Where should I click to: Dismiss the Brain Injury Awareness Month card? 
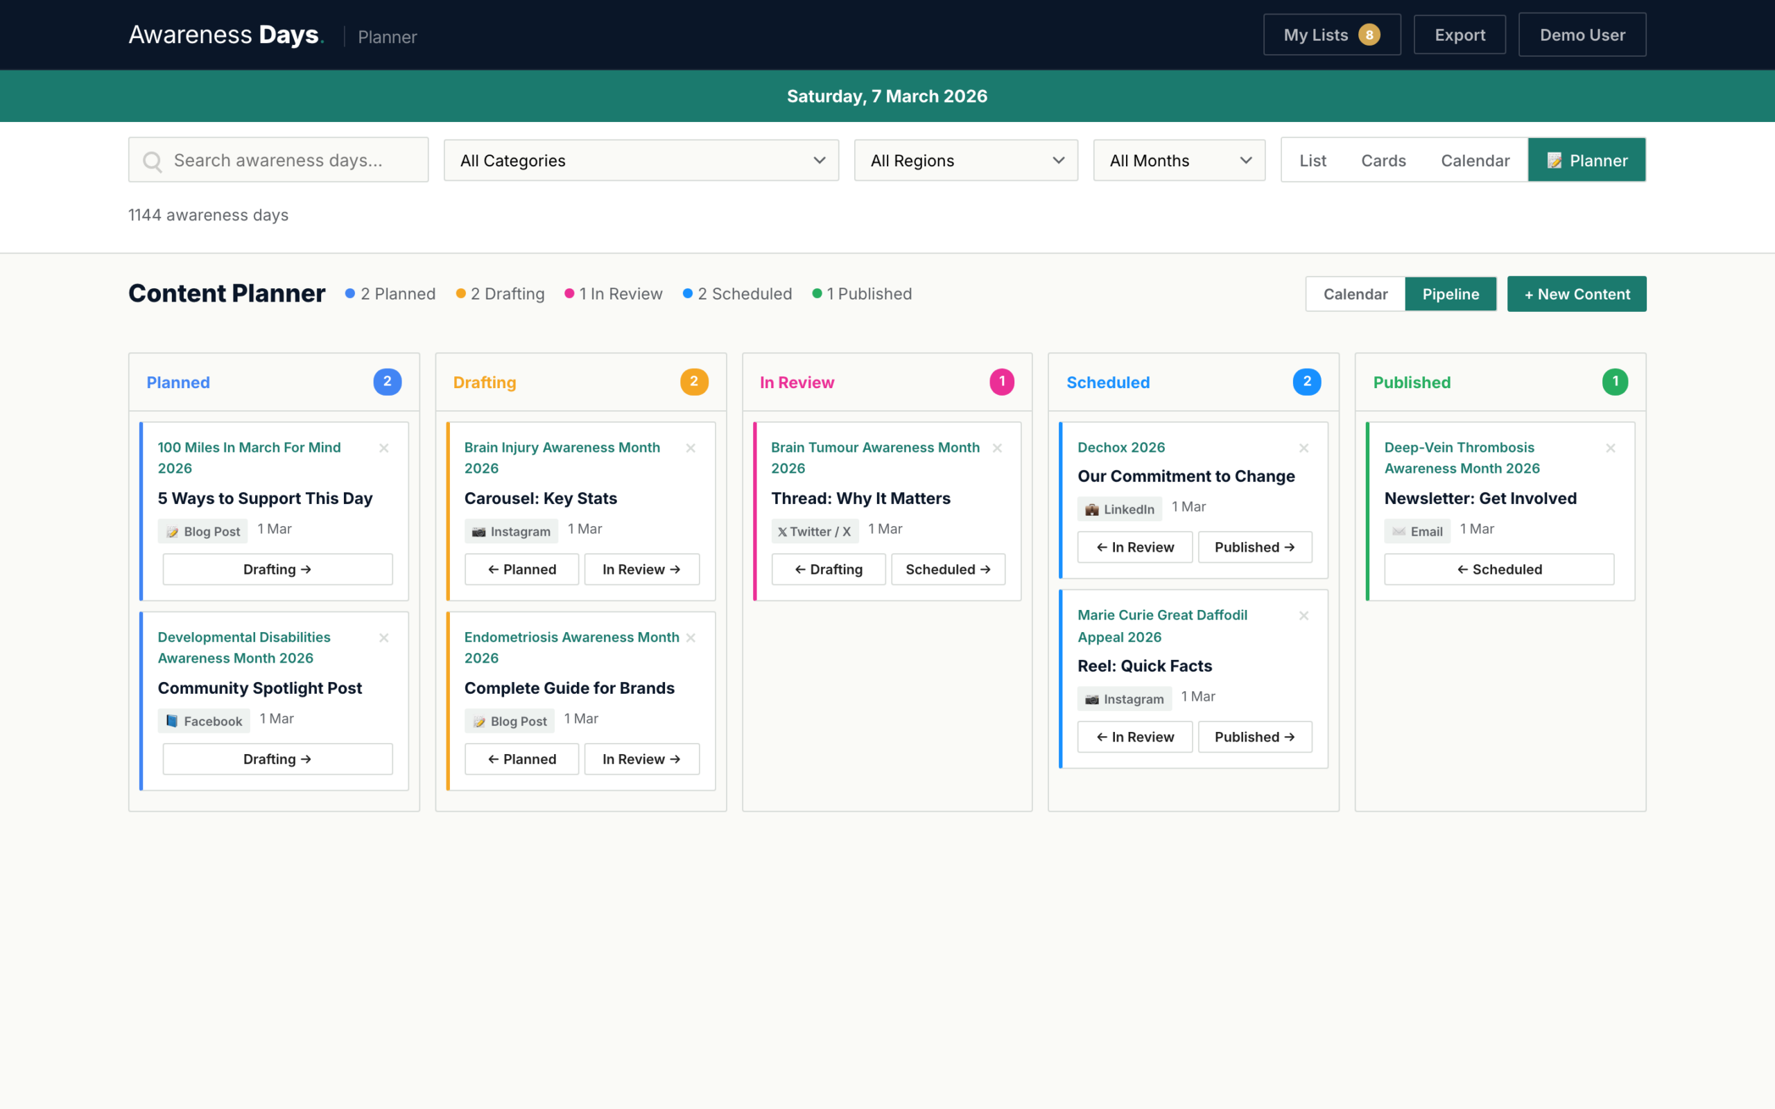690,448
